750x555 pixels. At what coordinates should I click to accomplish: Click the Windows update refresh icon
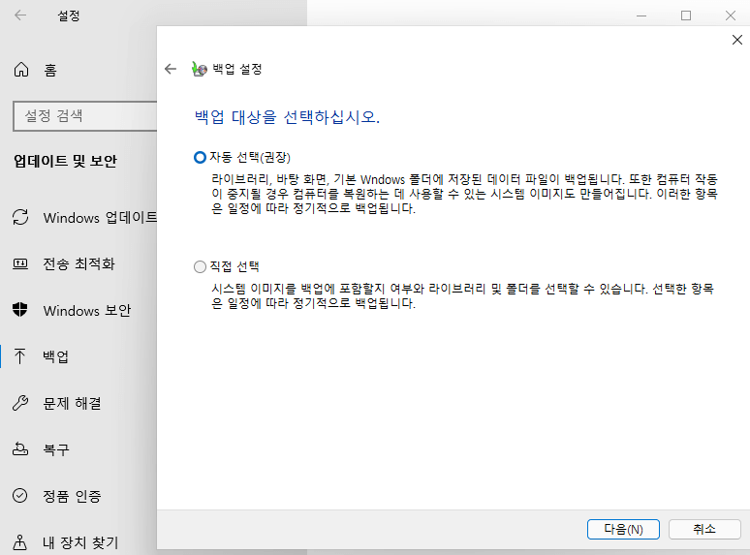[20, 217]
